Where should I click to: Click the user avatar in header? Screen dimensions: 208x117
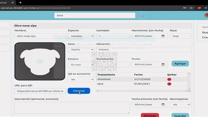point(206,16)
